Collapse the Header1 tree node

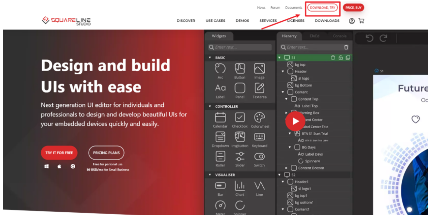283,182
